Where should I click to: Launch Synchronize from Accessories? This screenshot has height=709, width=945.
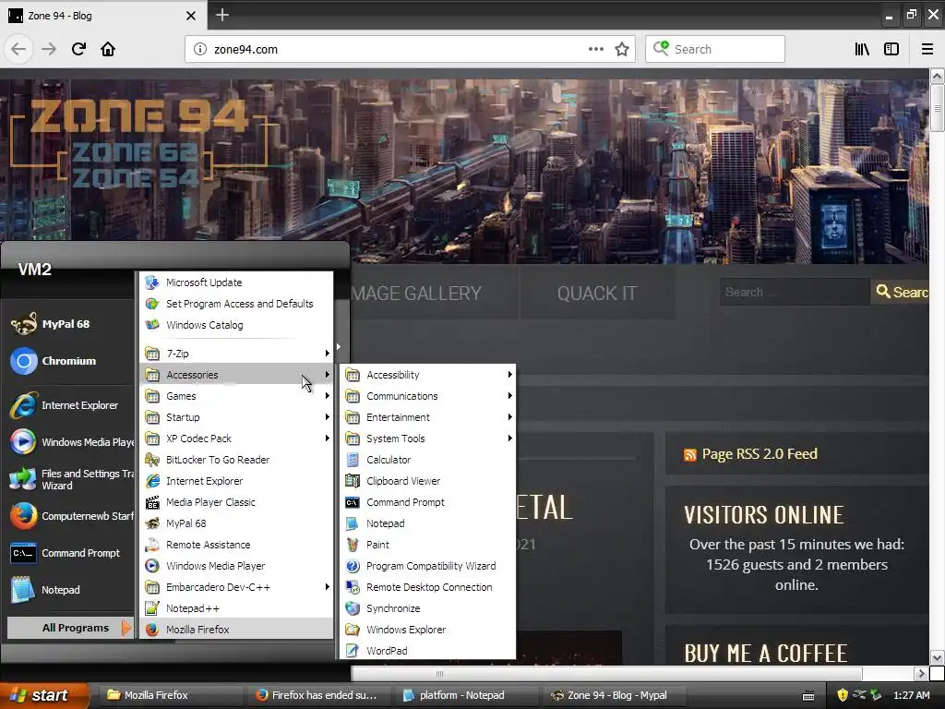427,608
